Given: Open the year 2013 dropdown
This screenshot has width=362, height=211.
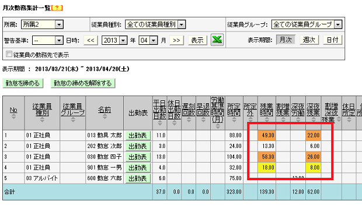Looking at the screenshot, I should pos(114,41).
